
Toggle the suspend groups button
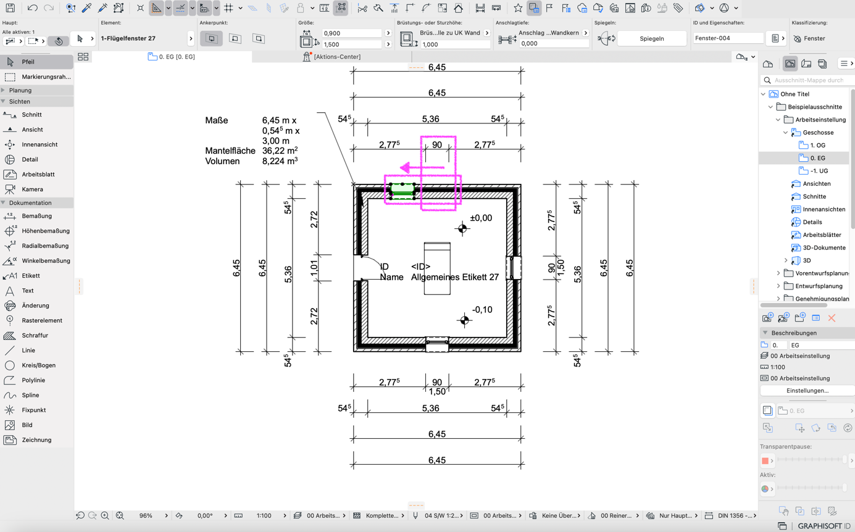coord(341,8)
